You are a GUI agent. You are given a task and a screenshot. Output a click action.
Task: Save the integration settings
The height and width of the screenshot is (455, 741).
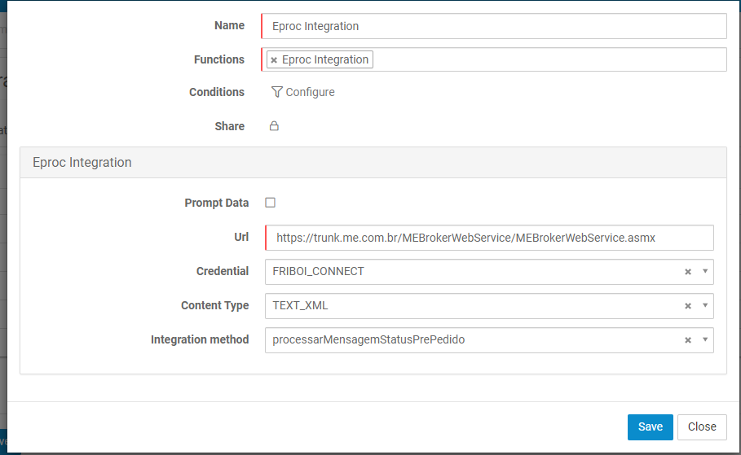coord(650,427)
